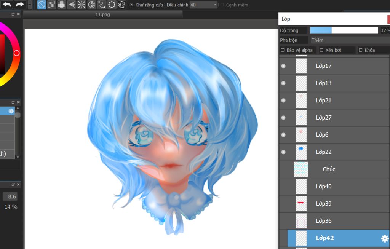
Task: Hide layer Lớp22 via visibility dot
Action: point(283,152)
